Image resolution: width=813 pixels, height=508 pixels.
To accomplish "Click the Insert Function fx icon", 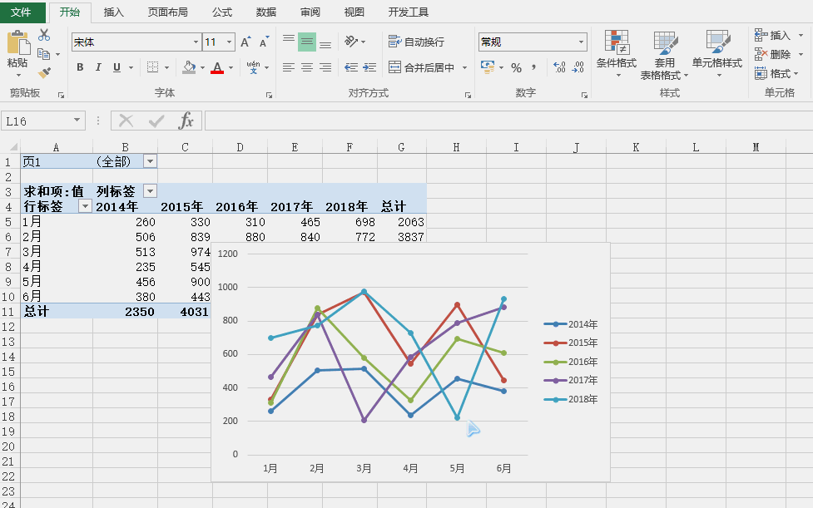I will [186, 121].
